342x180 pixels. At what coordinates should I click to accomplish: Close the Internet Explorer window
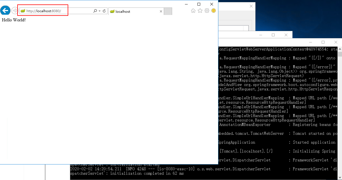coord(212,4)
